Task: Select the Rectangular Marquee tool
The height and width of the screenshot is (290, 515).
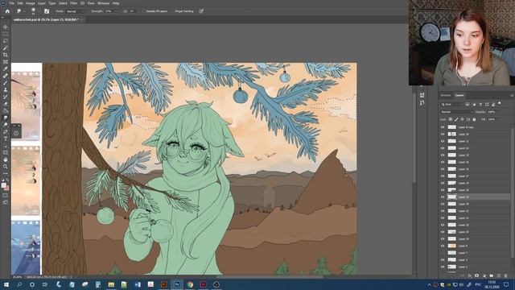Action: (6, 34)
